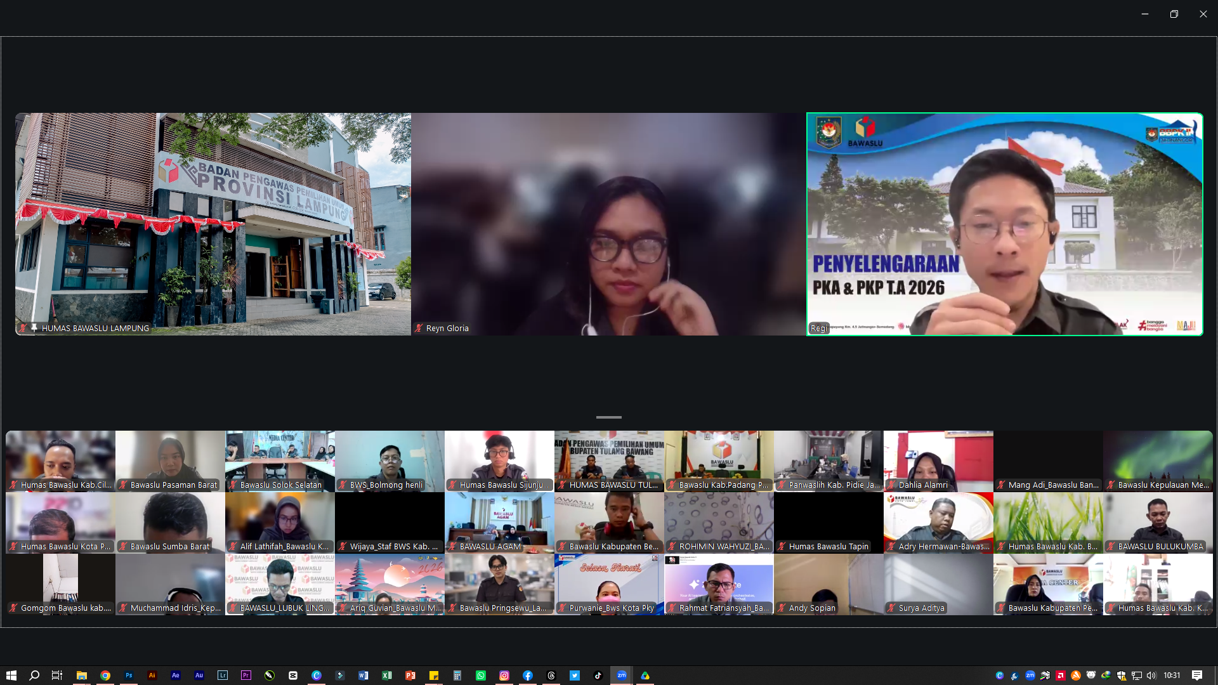Screen dimensions: 1218x685
Task: Open Premiere Pro from the taskbar
Action: click(246, 675)
